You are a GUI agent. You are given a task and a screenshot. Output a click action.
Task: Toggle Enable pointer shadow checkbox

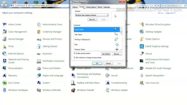click(75, 53)
